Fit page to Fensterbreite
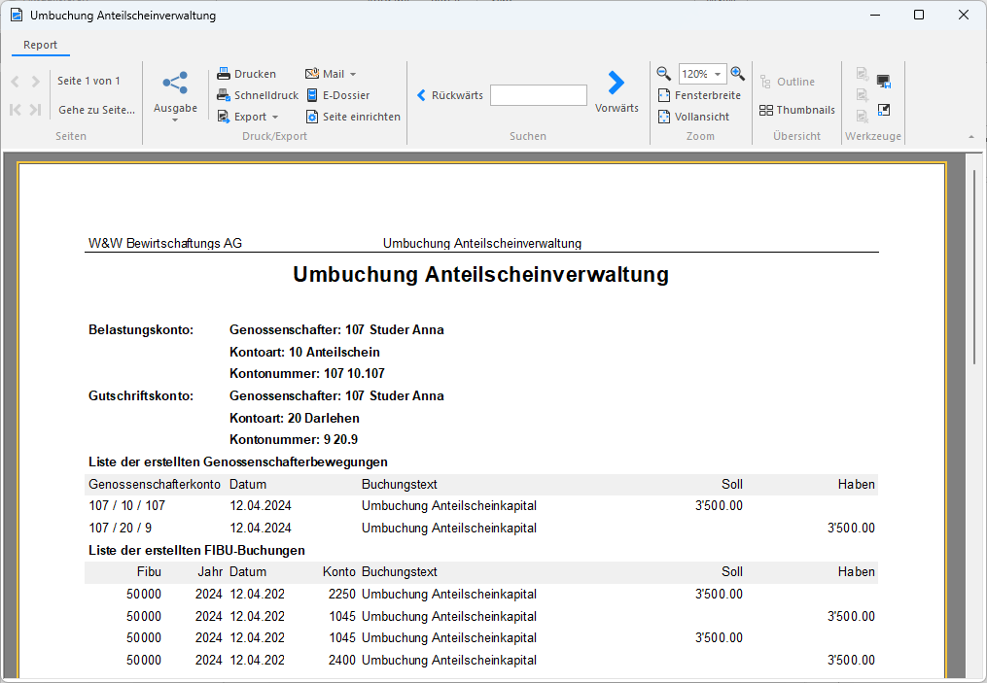 (699, 95)
